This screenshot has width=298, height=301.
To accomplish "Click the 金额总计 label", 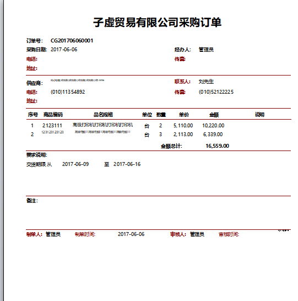I will [171, 146].
